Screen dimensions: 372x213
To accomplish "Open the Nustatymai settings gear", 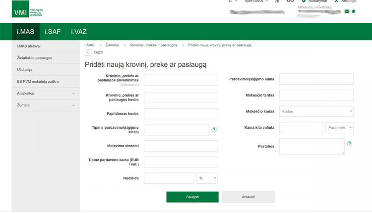I will 304,1.
